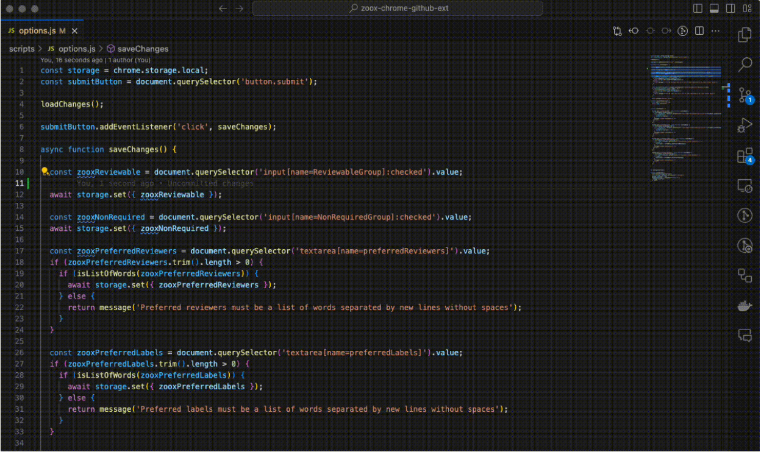Toggle bottom panel layout icon
The height and width of the screenshot is (452, 761).
point(714,9)
